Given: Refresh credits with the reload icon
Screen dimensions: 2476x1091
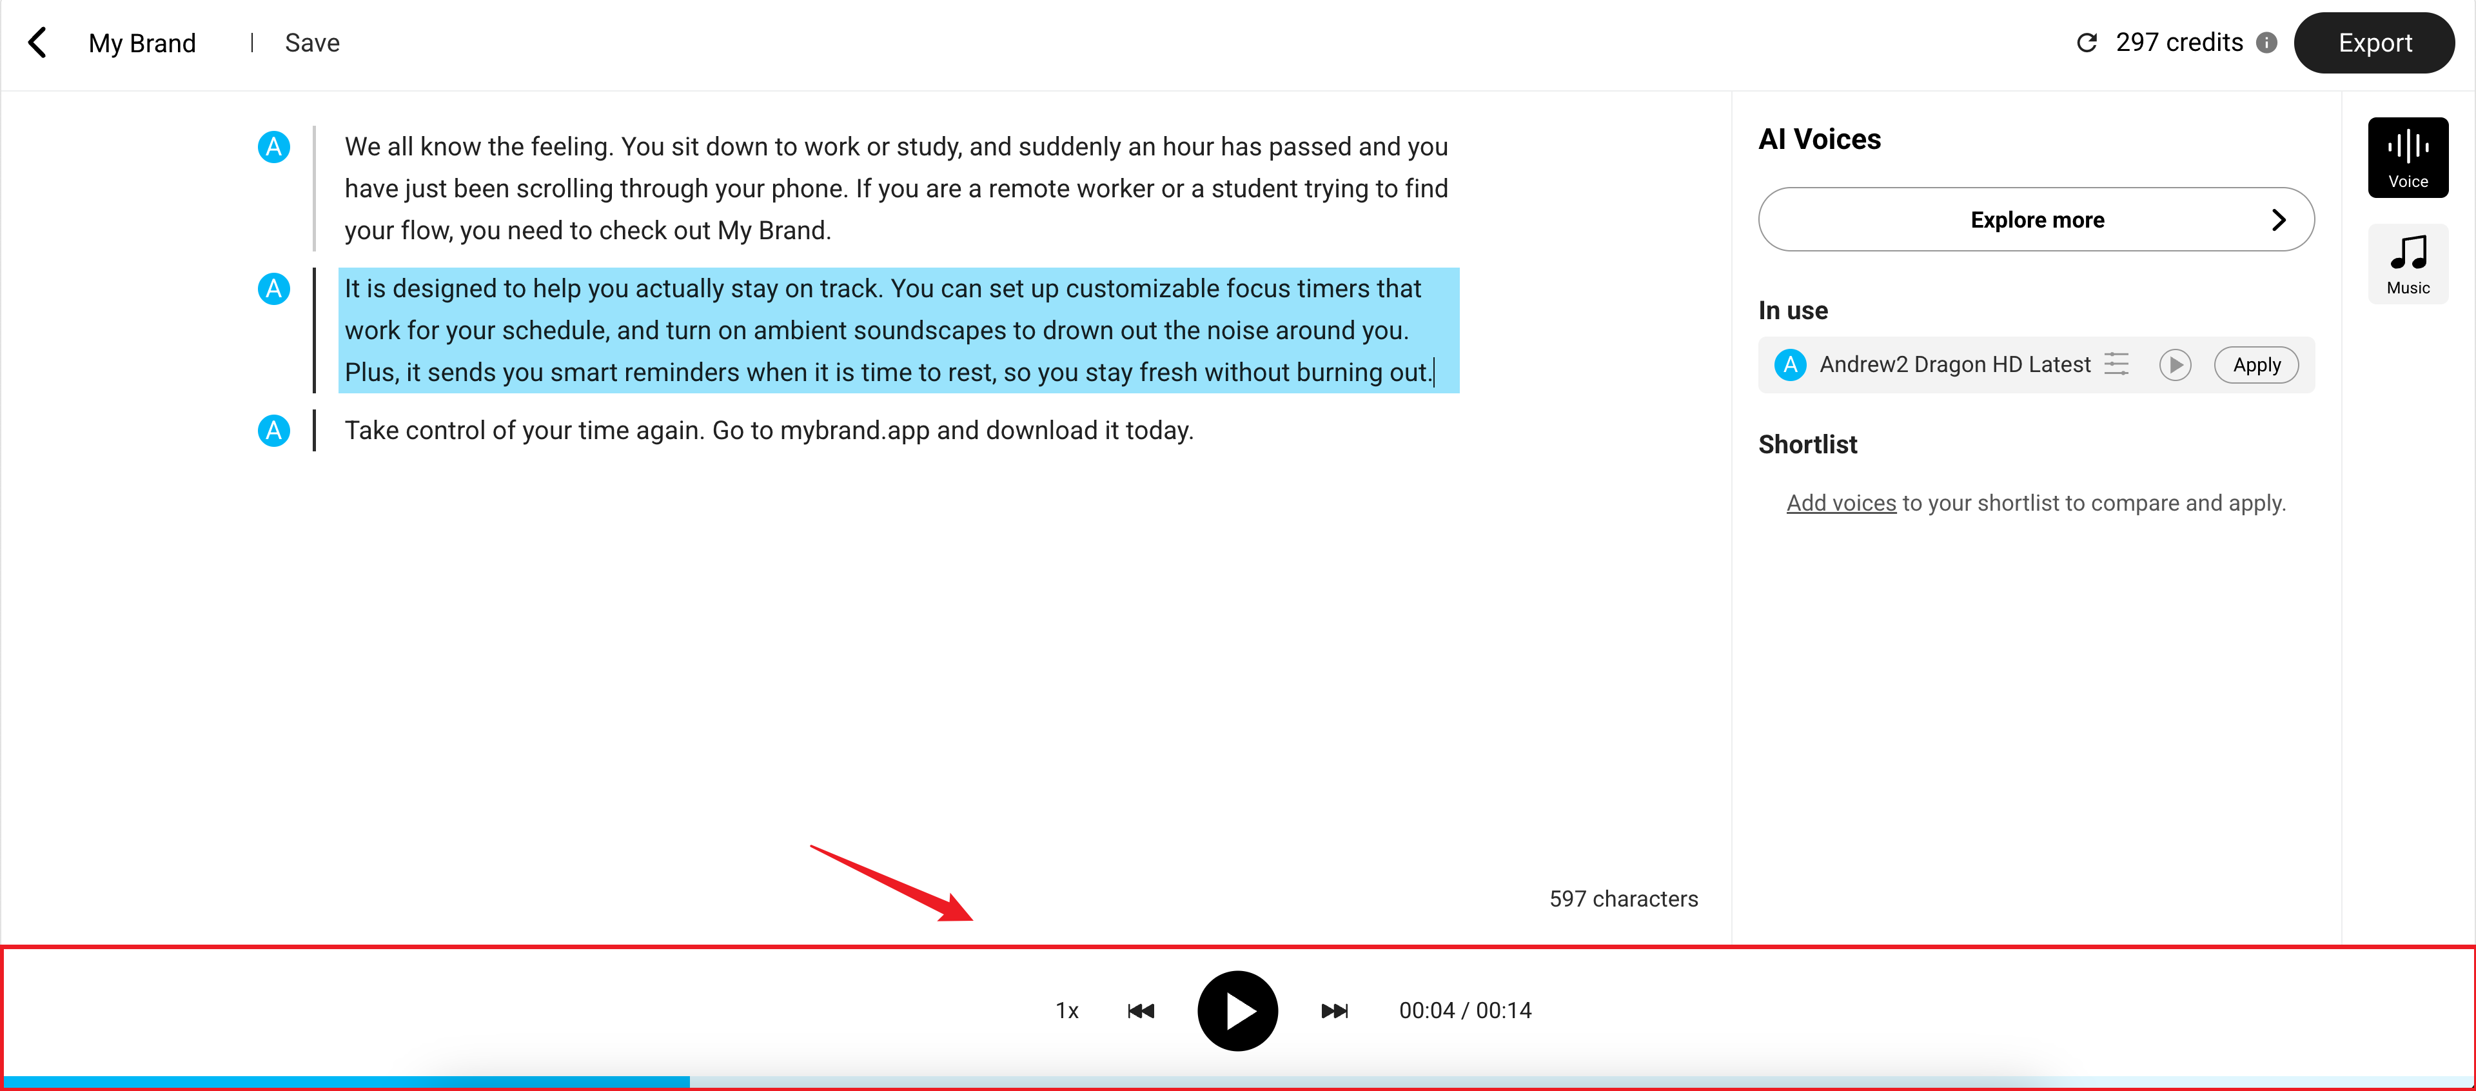Looking at the screenshot, I should pyautogui.click(x=2086, y=43).
